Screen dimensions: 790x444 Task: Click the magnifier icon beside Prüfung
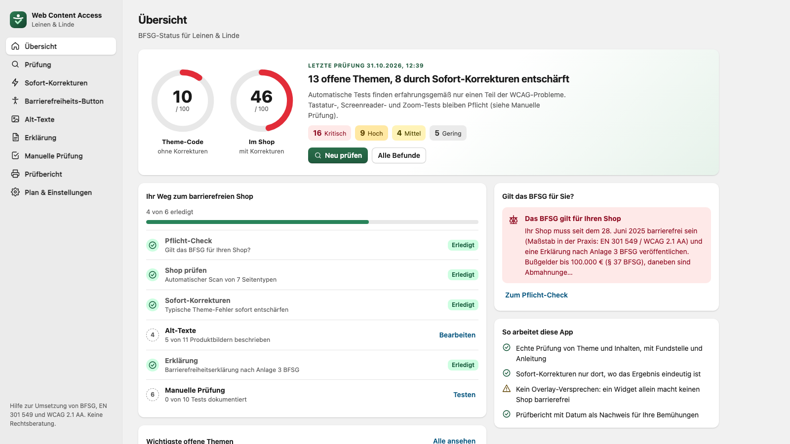coord(15,64)
